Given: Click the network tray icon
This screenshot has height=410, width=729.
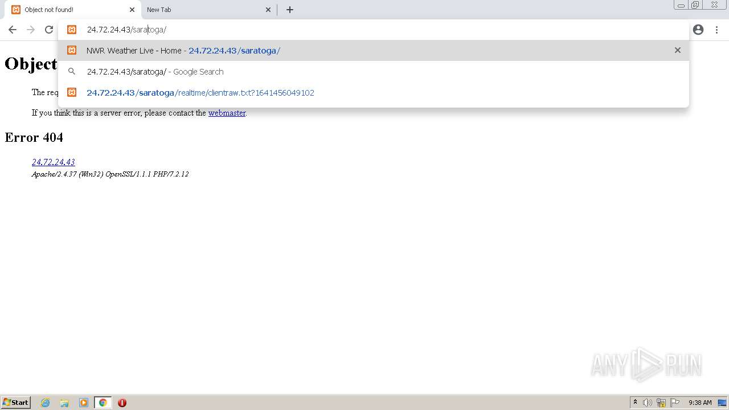Looking at the screenshot, I should (x=661, y=403).
